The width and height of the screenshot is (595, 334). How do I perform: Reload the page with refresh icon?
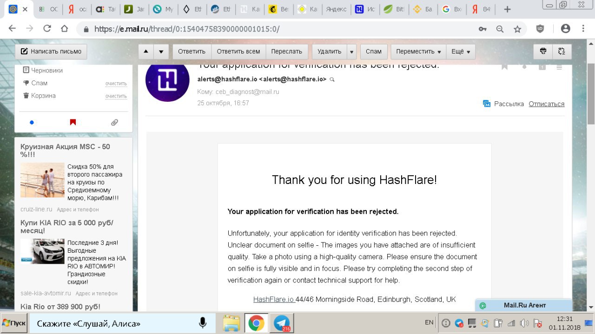[x=47, y=29]
